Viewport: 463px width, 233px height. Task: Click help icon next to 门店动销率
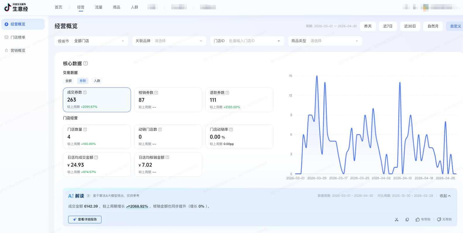point(231,130)
